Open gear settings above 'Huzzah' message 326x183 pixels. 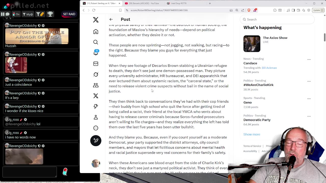click(x=43, y=25)
